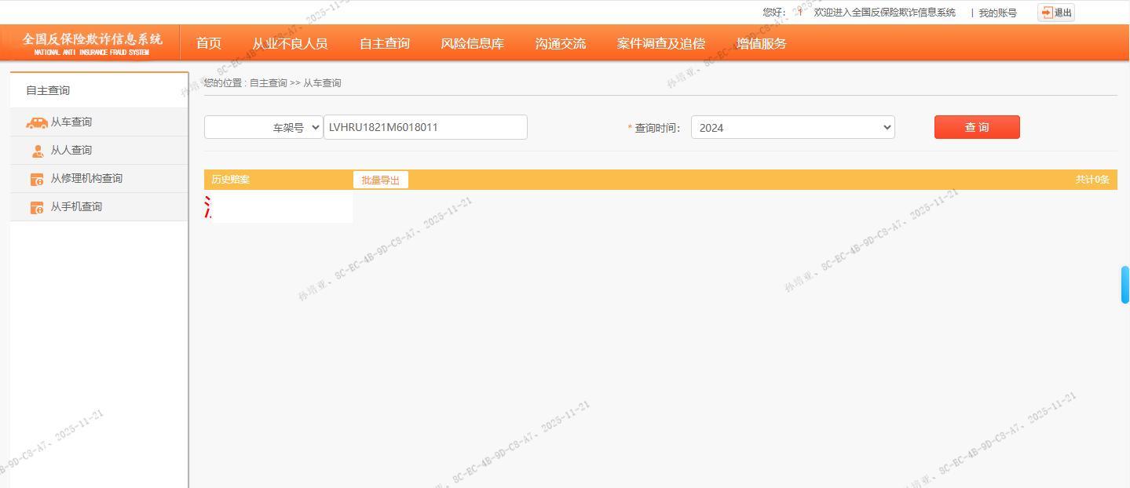Go to 从业不良人员 menu
Screen dimensions: 1130x488
[x=290, y=43]
